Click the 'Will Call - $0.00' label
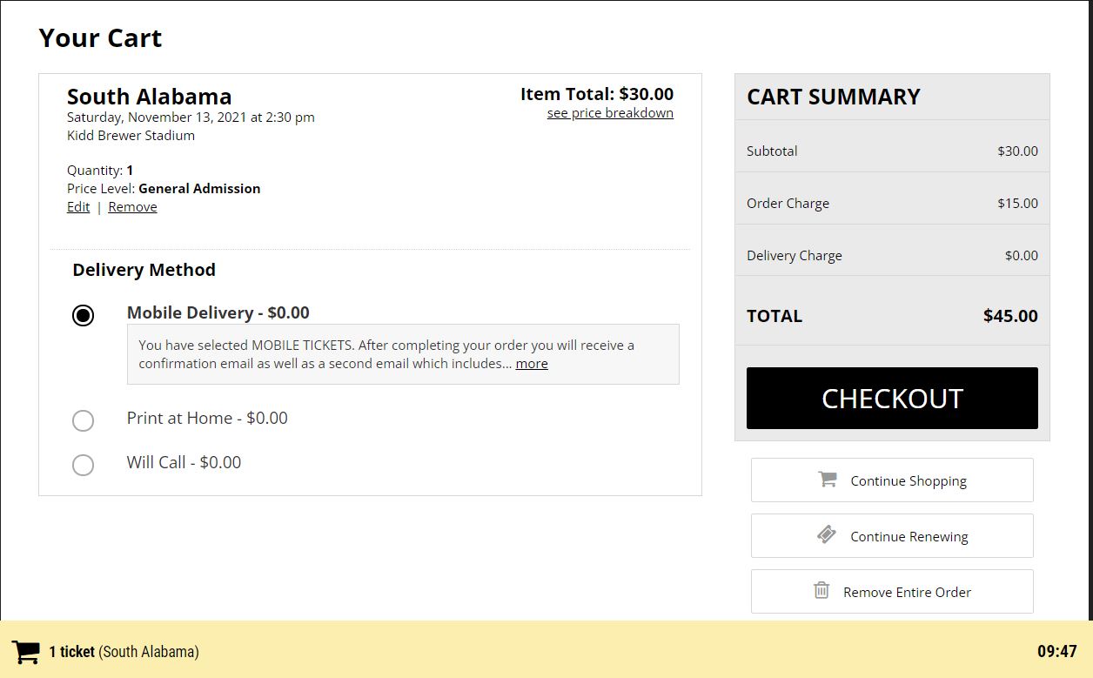The height and width of the screenshot is (678, 1093). [184, 463]
